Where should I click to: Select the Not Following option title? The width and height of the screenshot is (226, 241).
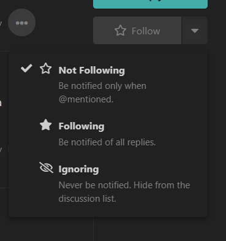(x=92, y=71)
